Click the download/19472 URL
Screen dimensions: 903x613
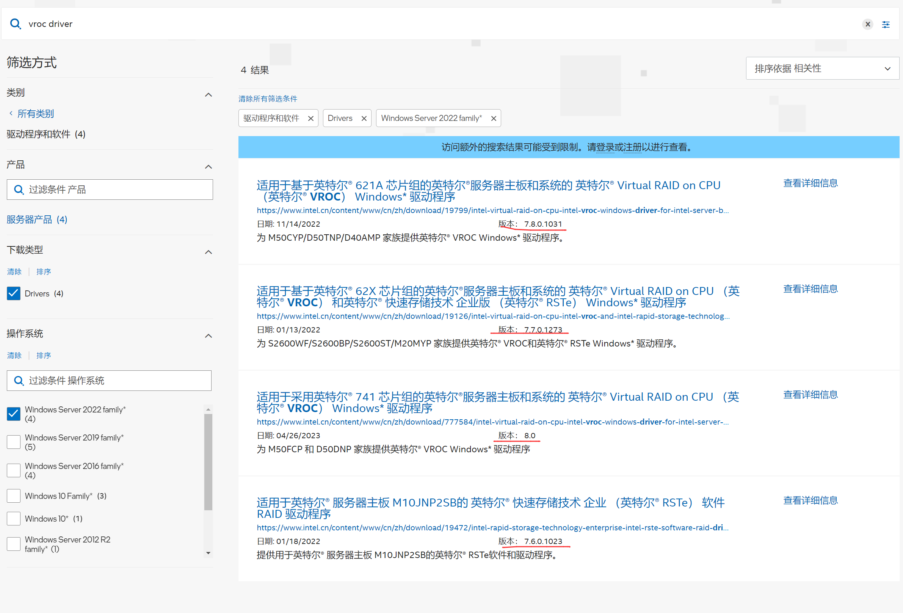point(493,528)
